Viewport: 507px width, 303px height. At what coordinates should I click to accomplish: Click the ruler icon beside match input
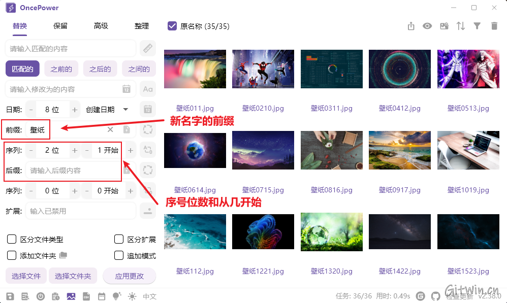click(x=147, y=49)
